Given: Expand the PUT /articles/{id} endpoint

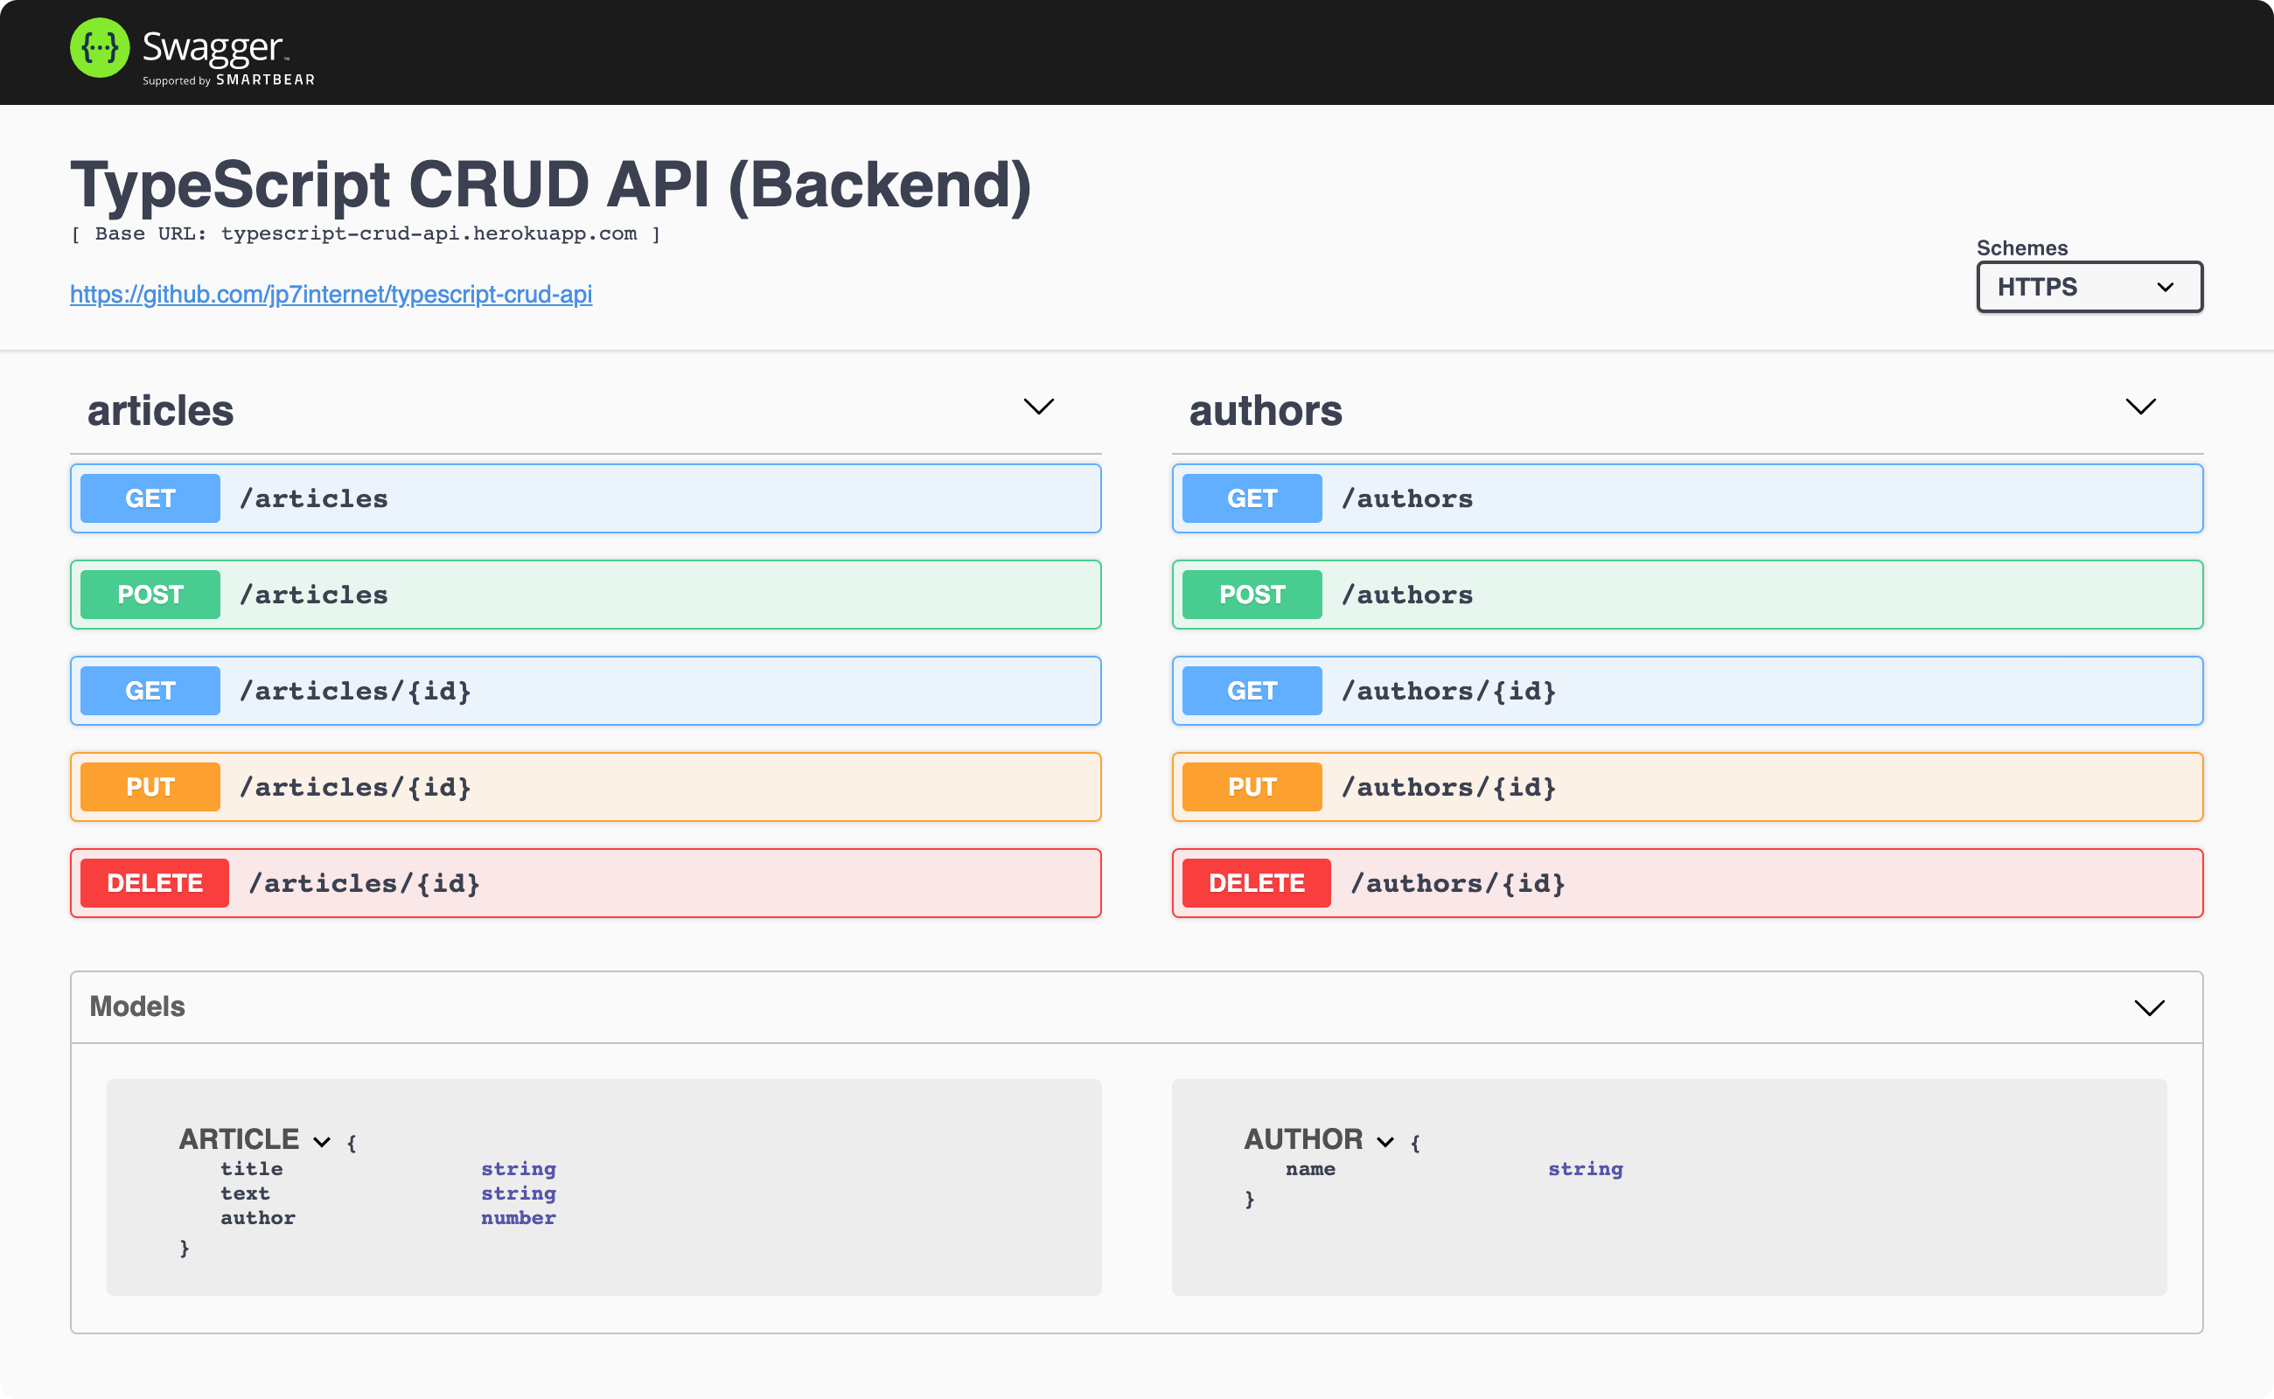Looking at the screenshot, I should click(x=585, y=788).
